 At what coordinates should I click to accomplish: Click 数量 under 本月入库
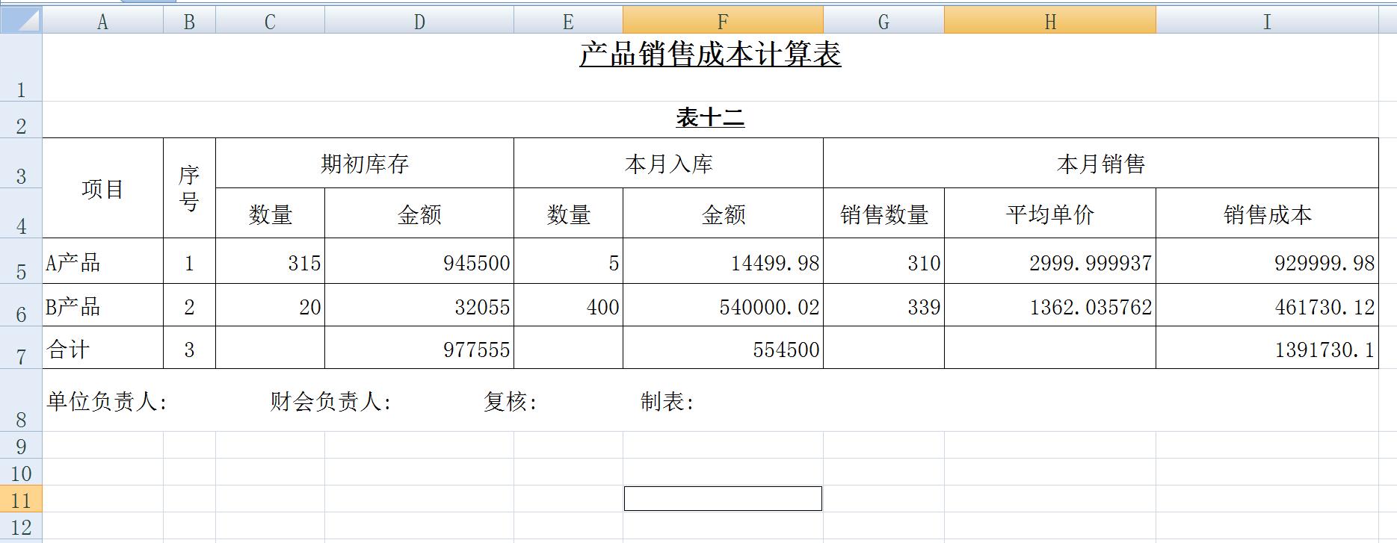point(568,214)
